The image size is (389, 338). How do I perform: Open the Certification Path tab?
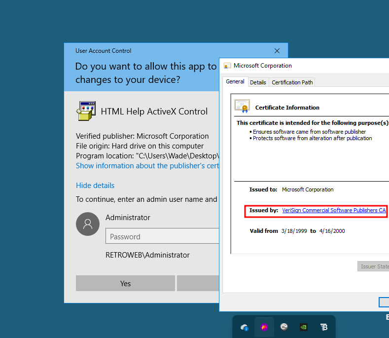pos(292,82)
